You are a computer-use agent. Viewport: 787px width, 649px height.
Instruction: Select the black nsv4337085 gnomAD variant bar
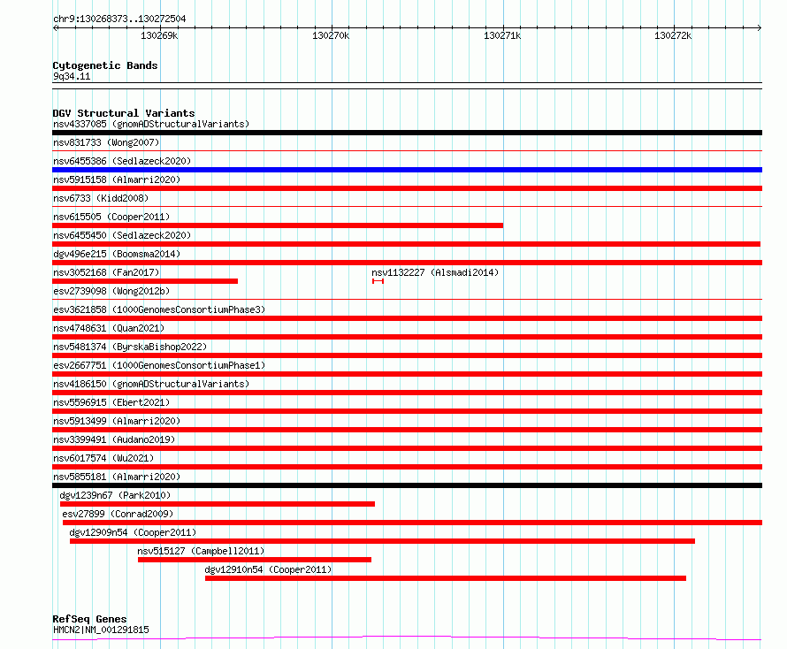(x=407, y=133)
